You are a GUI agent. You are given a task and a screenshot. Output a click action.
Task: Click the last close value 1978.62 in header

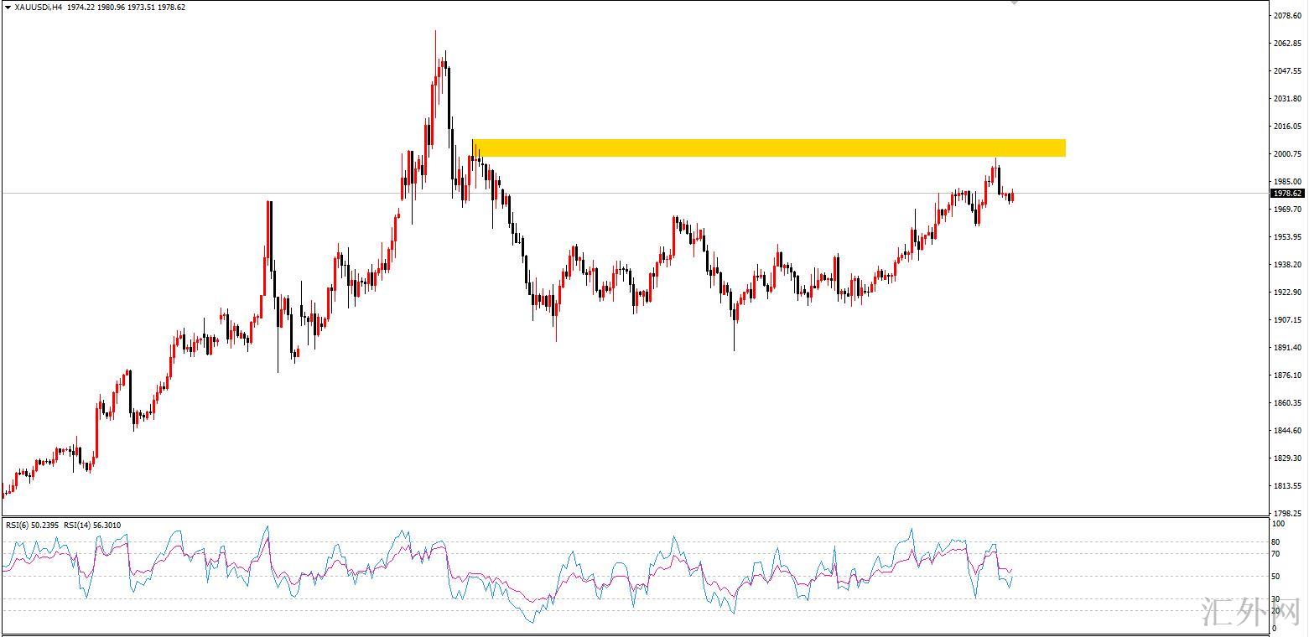pos(171,8)
